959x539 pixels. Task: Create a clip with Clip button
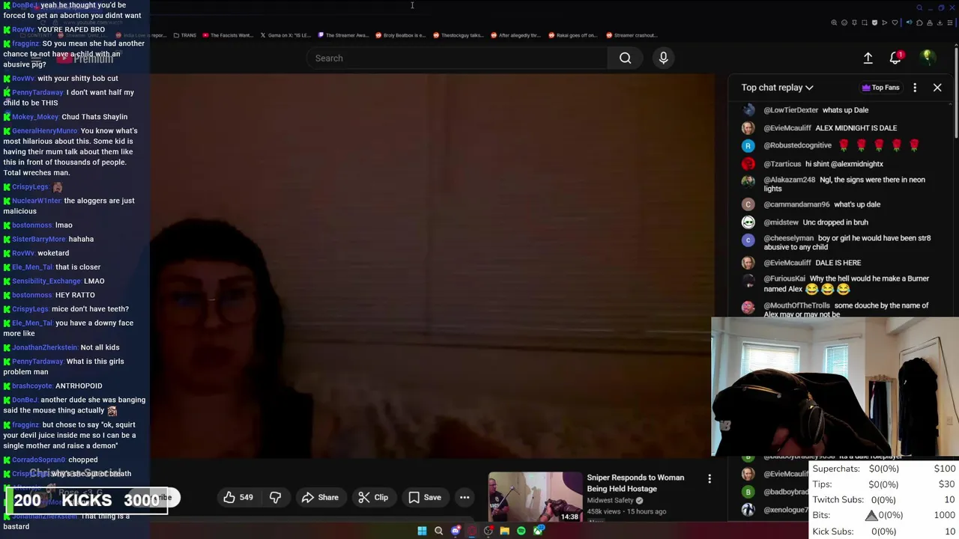(373, 497)
